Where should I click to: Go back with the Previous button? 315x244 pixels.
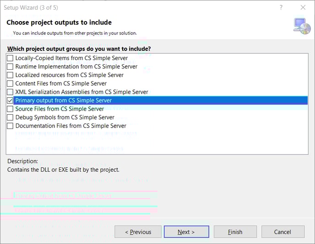point(138,232)
